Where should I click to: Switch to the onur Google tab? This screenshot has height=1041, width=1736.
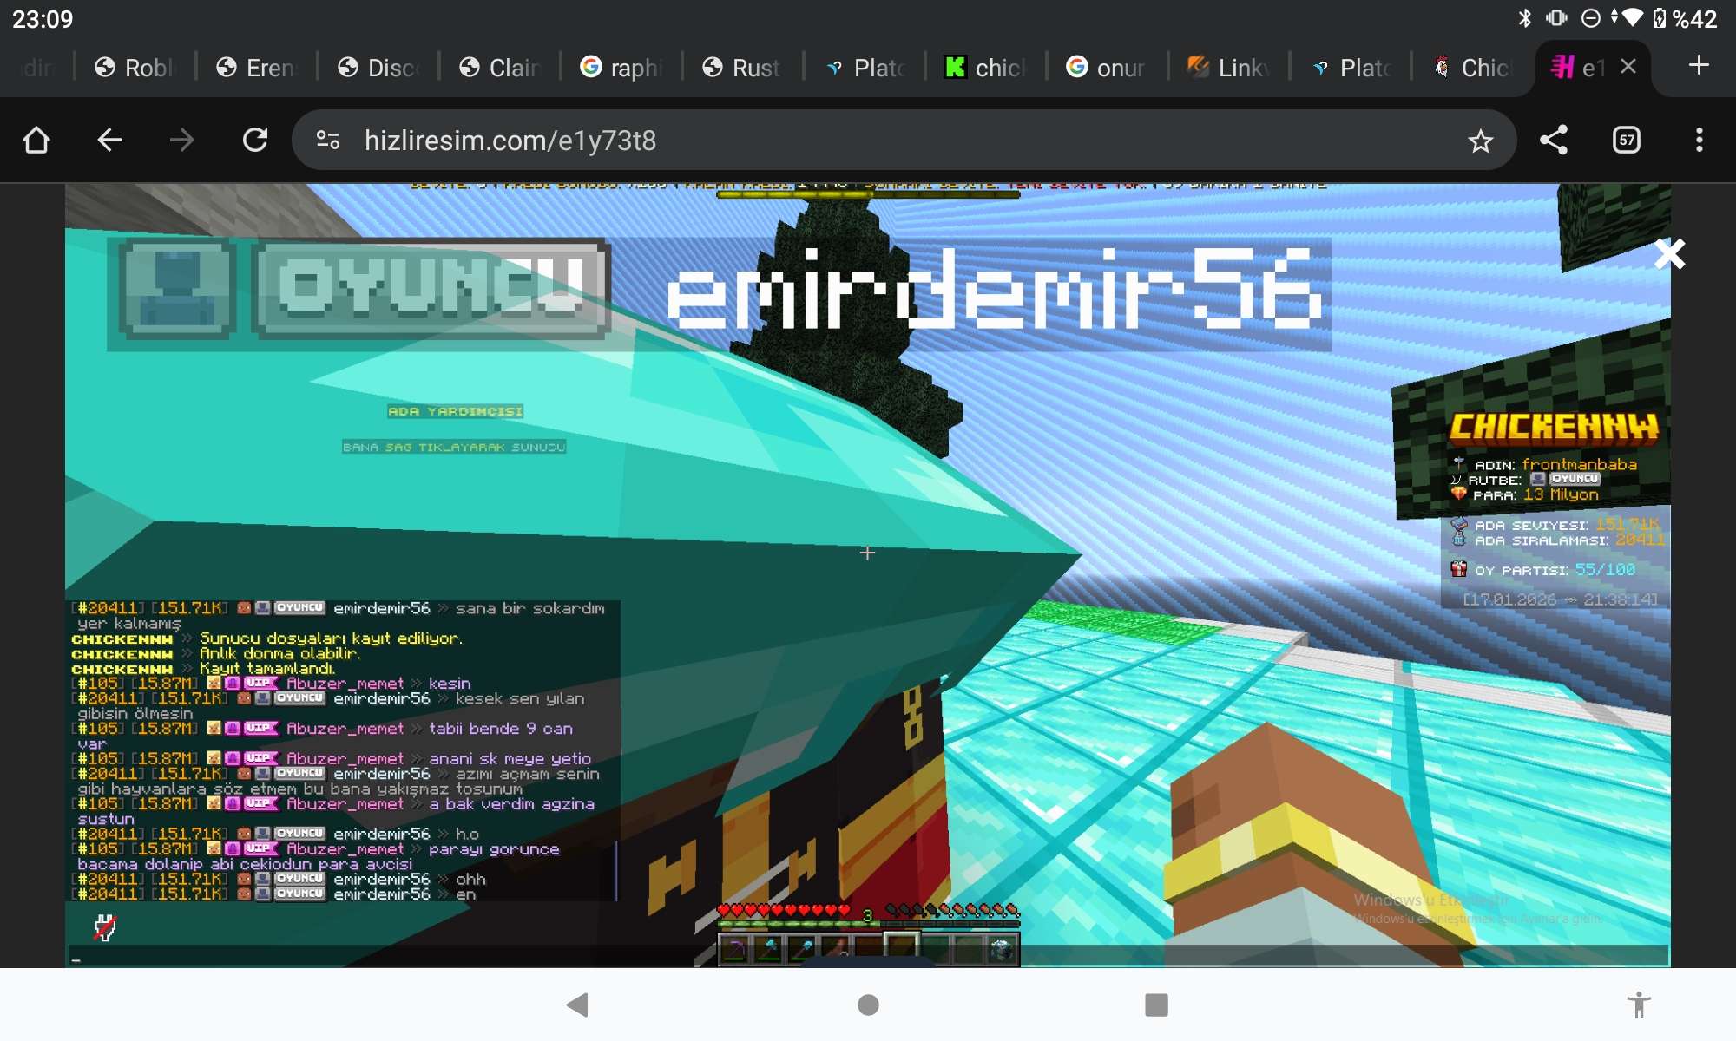tap(1108, 67)
